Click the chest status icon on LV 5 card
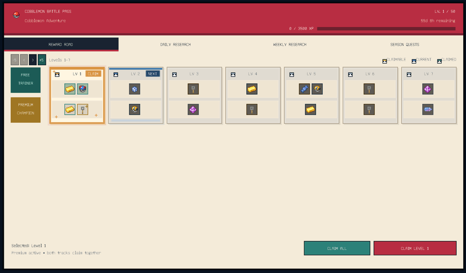Screen dimensions: 466x273 [292, 75]
